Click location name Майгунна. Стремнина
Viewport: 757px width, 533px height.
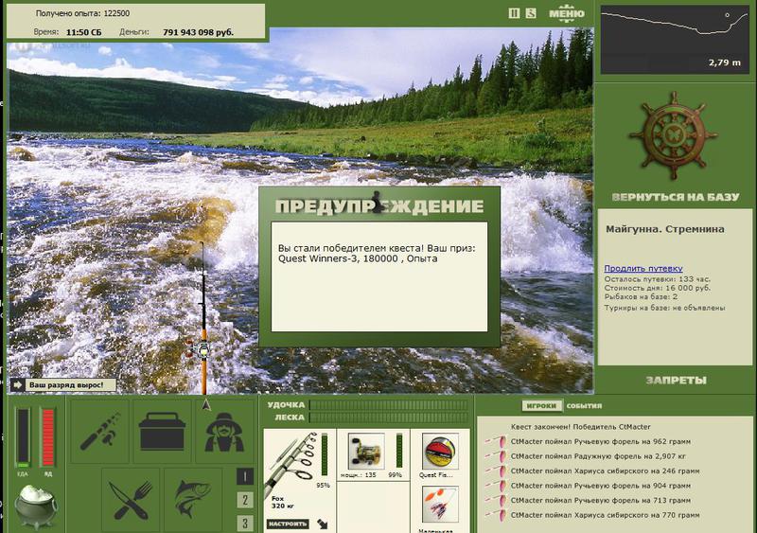pos(665,229)
